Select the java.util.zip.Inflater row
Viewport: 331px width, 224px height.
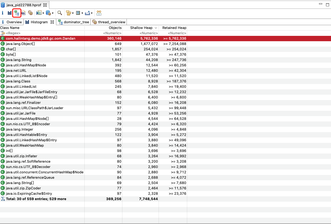[165, 156]
